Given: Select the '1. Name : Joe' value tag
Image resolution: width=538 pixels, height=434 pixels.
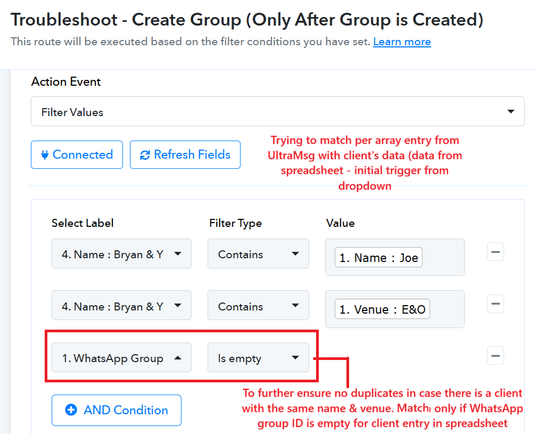Looking at the screenshot, I should [378, 258].
